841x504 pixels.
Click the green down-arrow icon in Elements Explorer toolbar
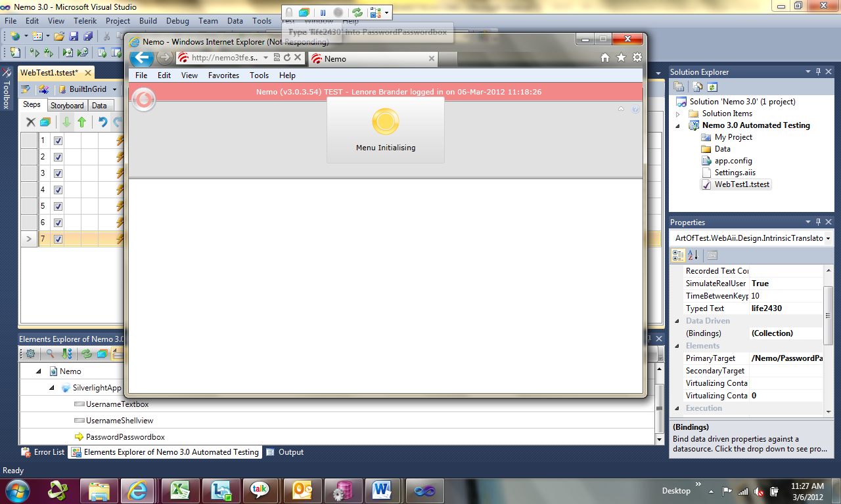coord(66,354)
